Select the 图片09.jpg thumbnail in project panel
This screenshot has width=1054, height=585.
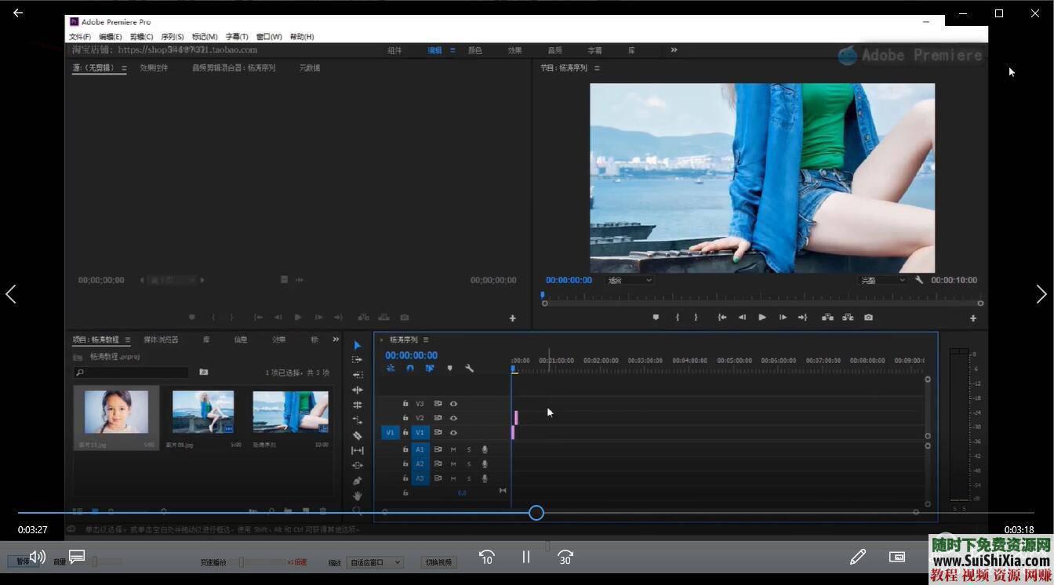pos(202,410)
